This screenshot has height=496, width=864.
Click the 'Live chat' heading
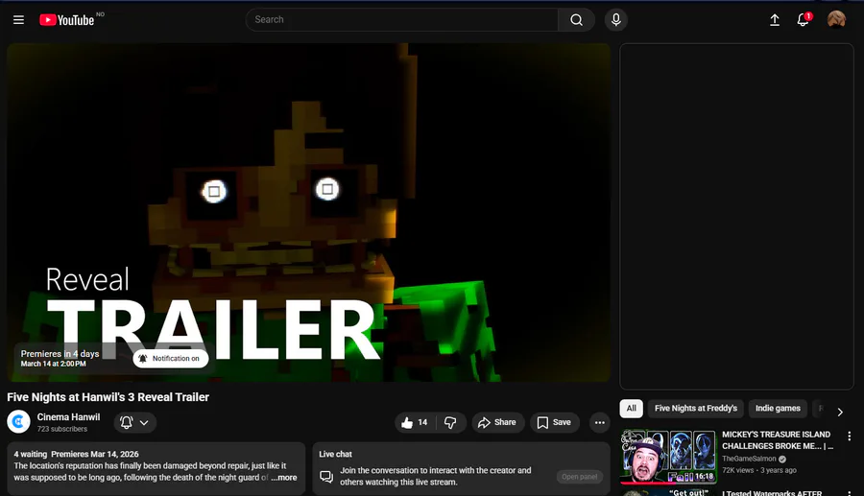(x=335, y=454)
